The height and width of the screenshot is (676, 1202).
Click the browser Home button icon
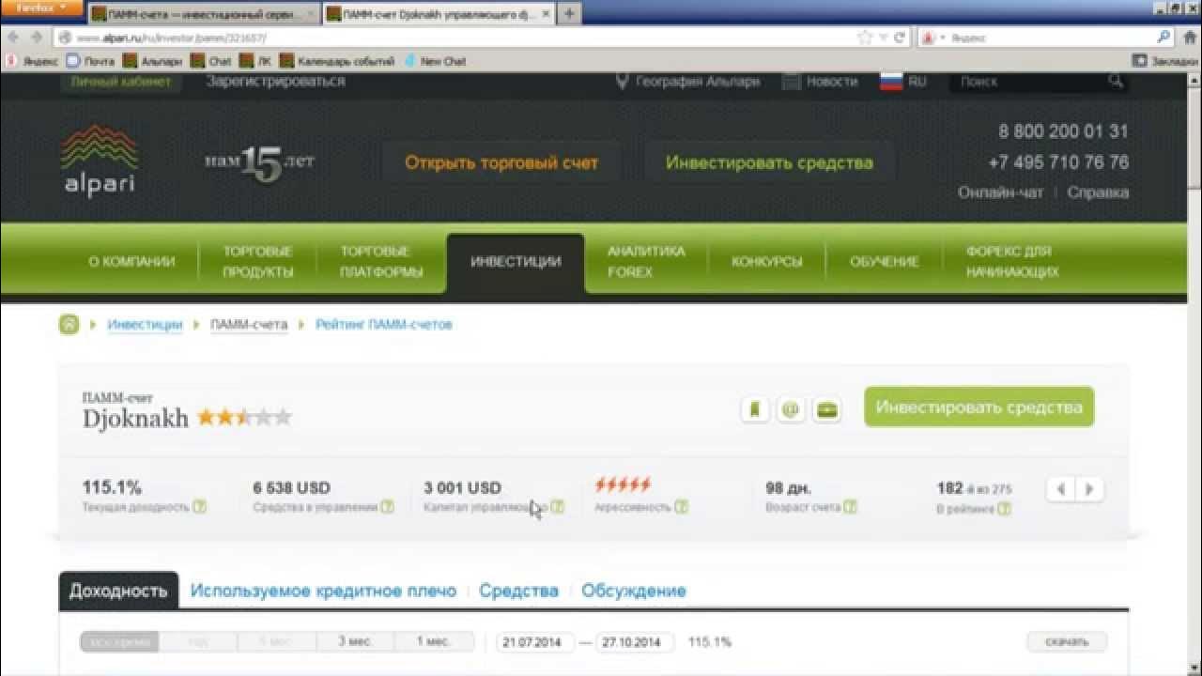[x=1189, y=38]
